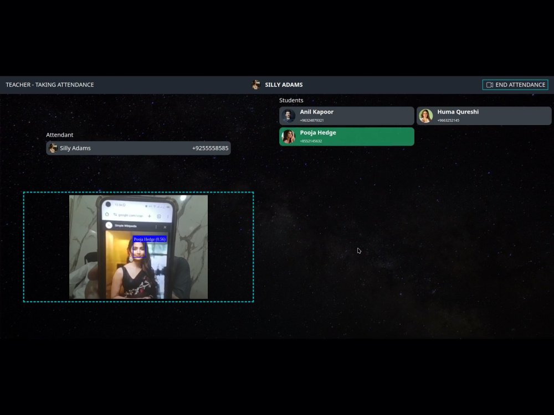Screen dimensions: 554x415
Task: Click the avatar in the Attendant row
Action: tap(53, 148)
